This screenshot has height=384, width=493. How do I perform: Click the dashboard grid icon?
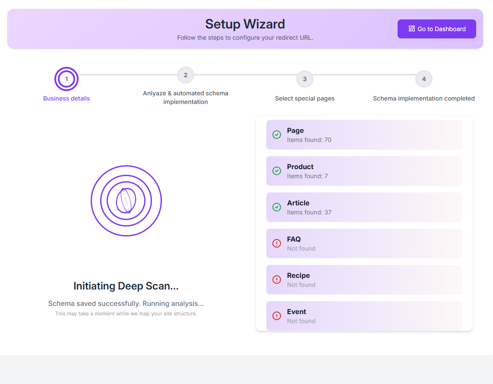point(411,28)
